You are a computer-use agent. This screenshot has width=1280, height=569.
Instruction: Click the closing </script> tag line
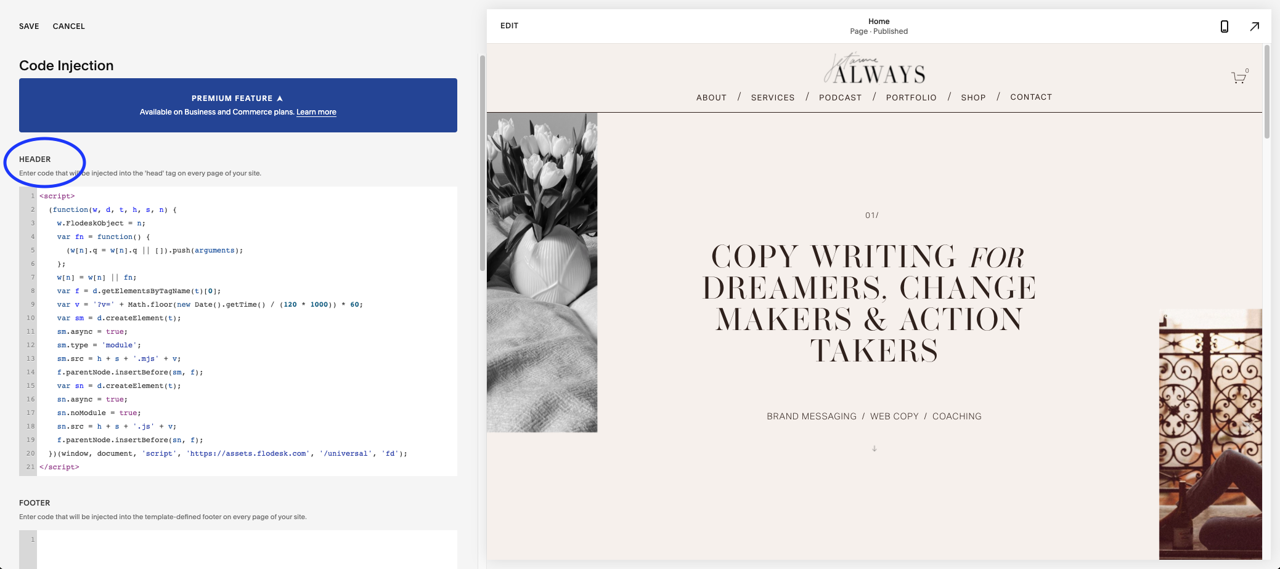coord(59,467)
